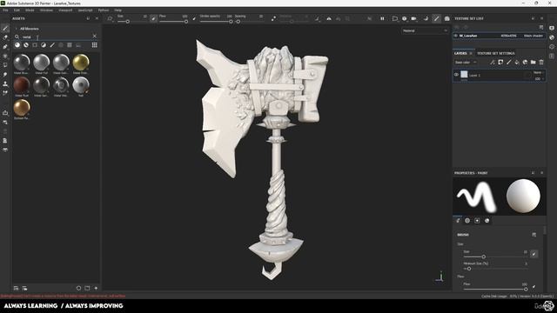Select the Nail material thumbnail
This screenshot has width=557, height=313.
click(x=81, y=85)
